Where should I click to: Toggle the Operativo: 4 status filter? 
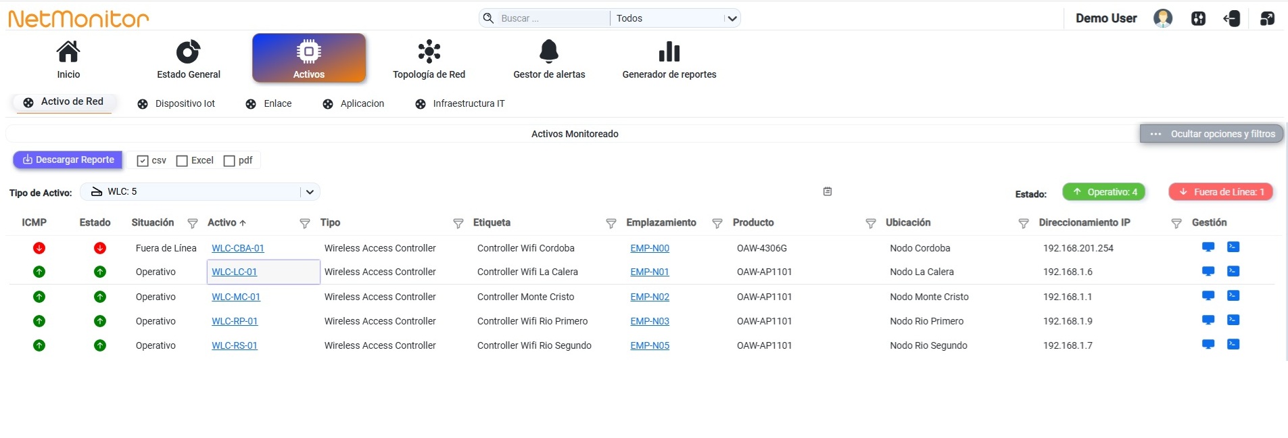(x=1104, y=192)
